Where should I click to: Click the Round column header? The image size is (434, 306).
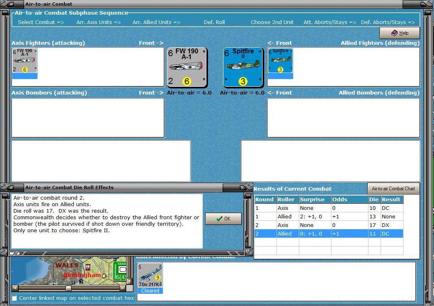pyautogui.click(x=265, y=199)
